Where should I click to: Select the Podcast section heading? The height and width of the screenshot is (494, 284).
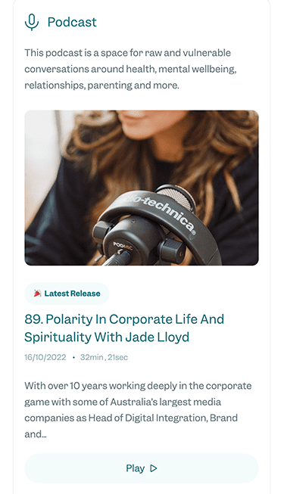(72, 22)
